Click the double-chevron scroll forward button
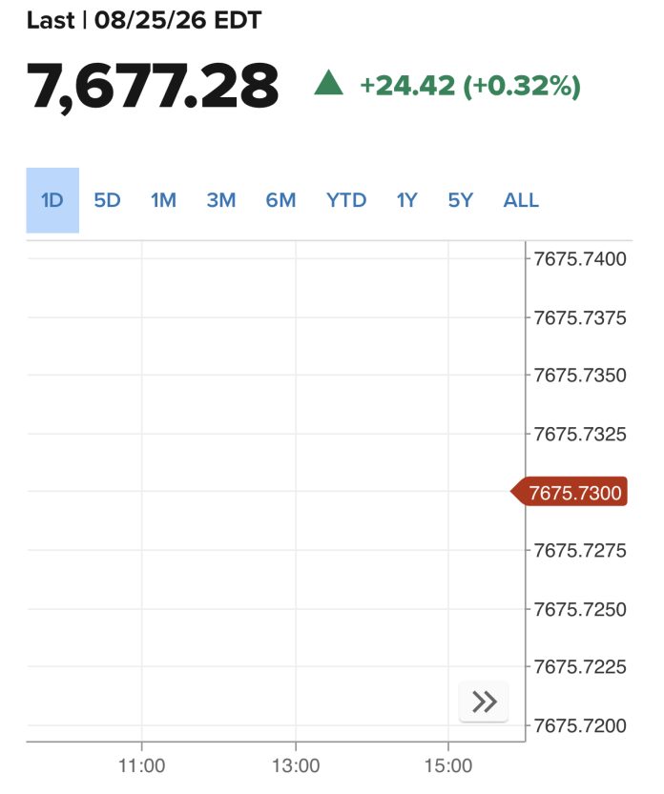This screenshot has height=794, width=664. point(484,702)
